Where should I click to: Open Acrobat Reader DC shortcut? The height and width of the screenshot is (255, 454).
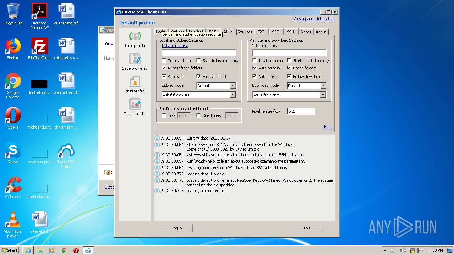tap(39, 17)
